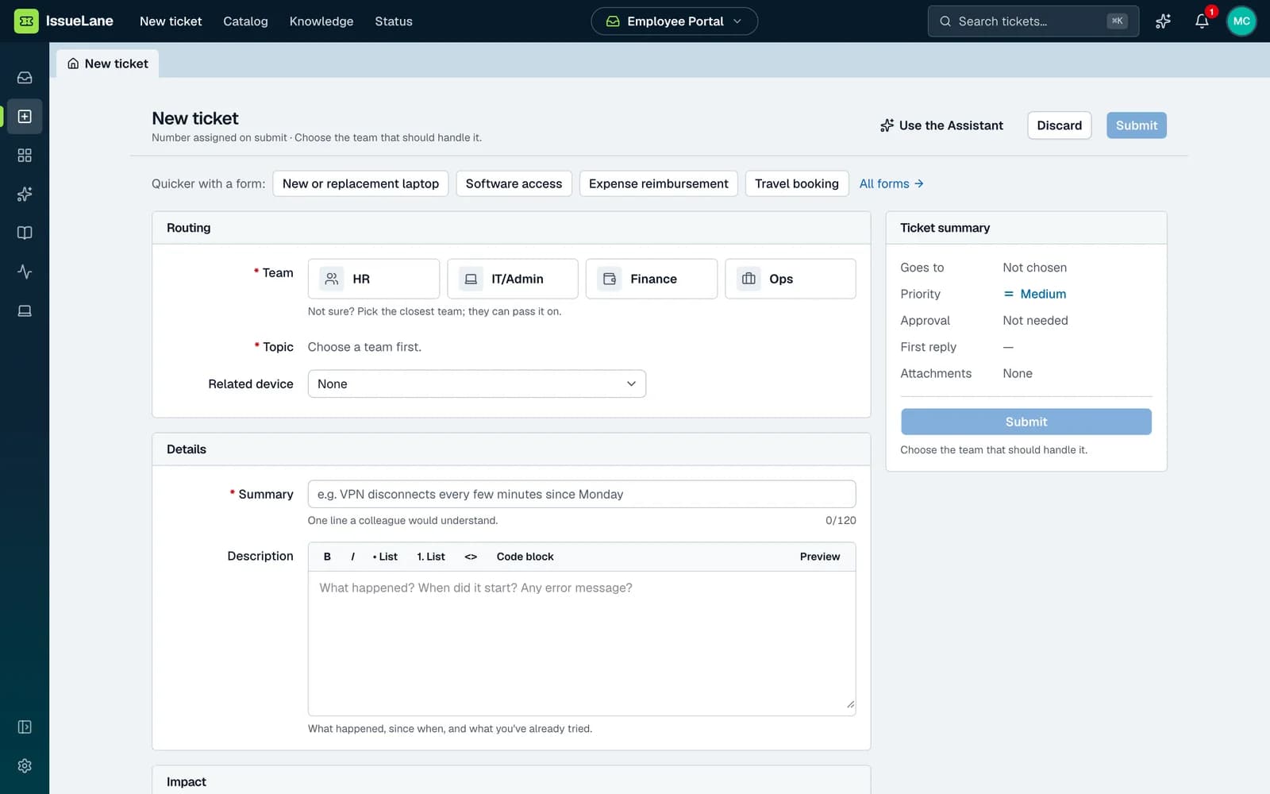This screenshot has height=794, width=1270.
Task: Discard the ticket
Action: coord(1059,125)
